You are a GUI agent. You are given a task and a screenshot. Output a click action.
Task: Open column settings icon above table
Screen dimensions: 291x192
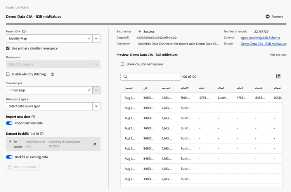coord(278,76)
